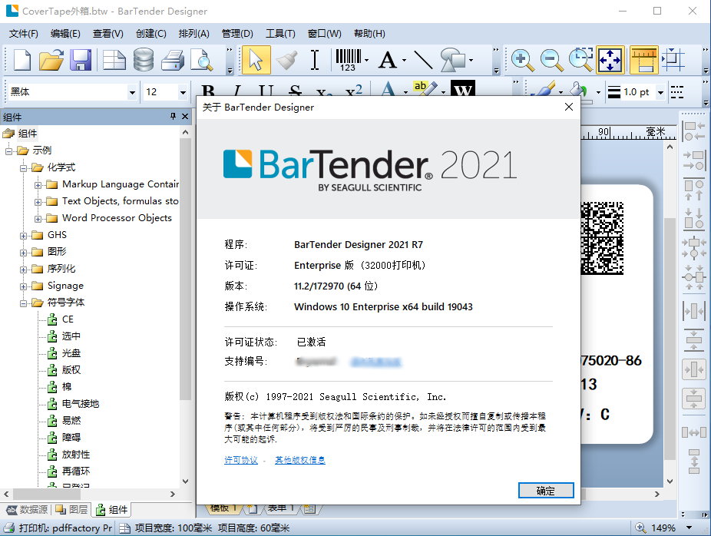
Task: Open the font color picker (colored A)
Action: coord(389,90)
